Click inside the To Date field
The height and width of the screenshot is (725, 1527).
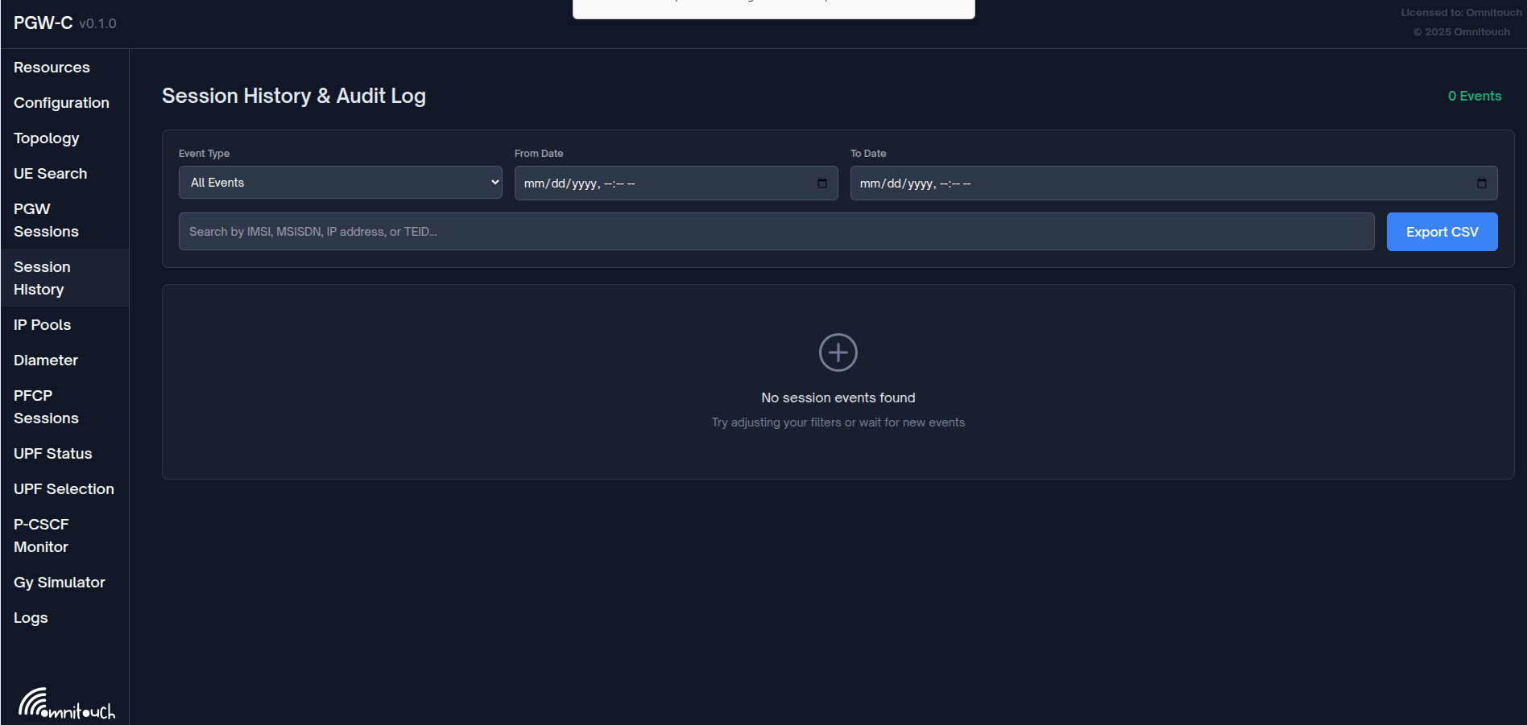coord(1160,183)
